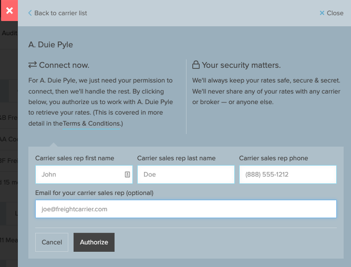This screenshot has width=351, height=267.
Task: Click 'Email for your carrier sales rep' label
Action: (94, 193)
